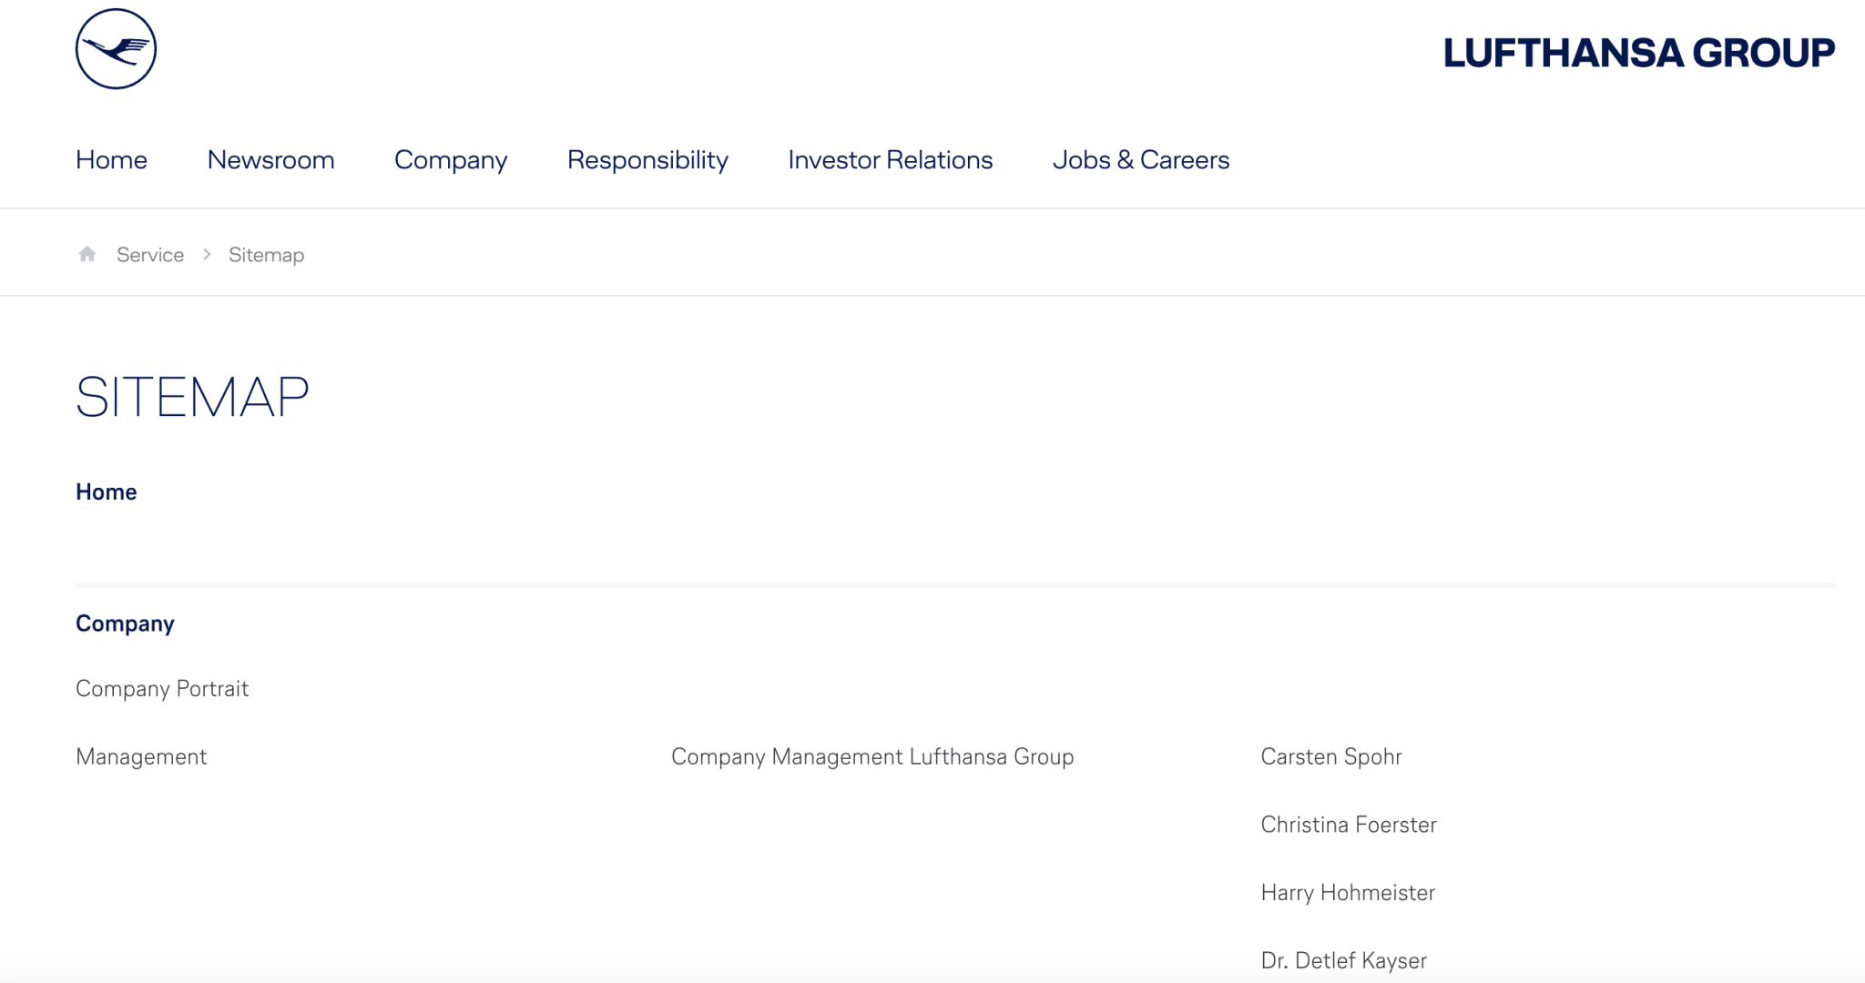This screenshot has width=1865, height=983.
Task: Open the bold Home sitemap link
Action: [106, 492]
